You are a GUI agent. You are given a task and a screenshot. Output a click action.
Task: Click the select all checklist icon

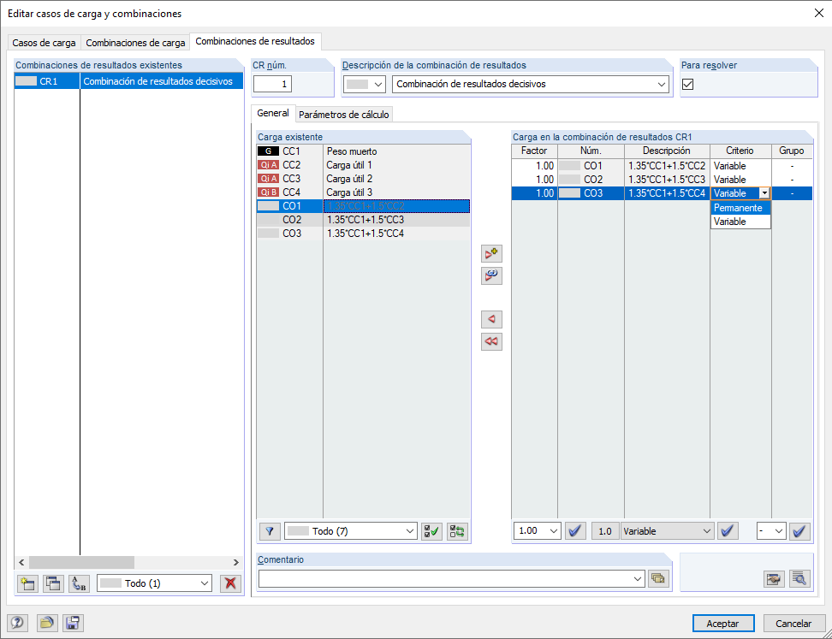[431, 531]
